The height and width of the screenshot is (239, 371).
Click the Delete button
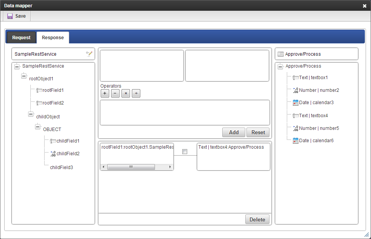(x=257, y=220)
